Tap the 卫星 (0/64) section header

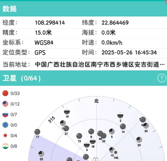[83, 78]
